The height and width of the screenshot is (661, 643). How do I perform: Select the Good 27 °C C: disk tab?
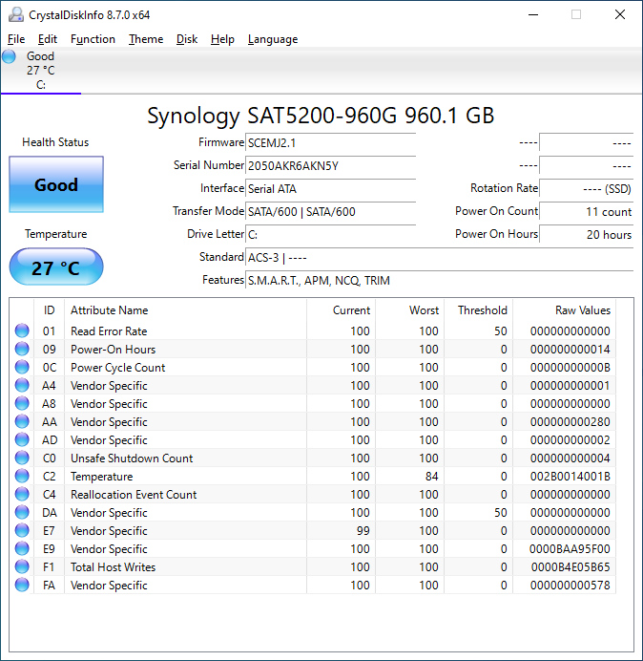click(40, 71)
